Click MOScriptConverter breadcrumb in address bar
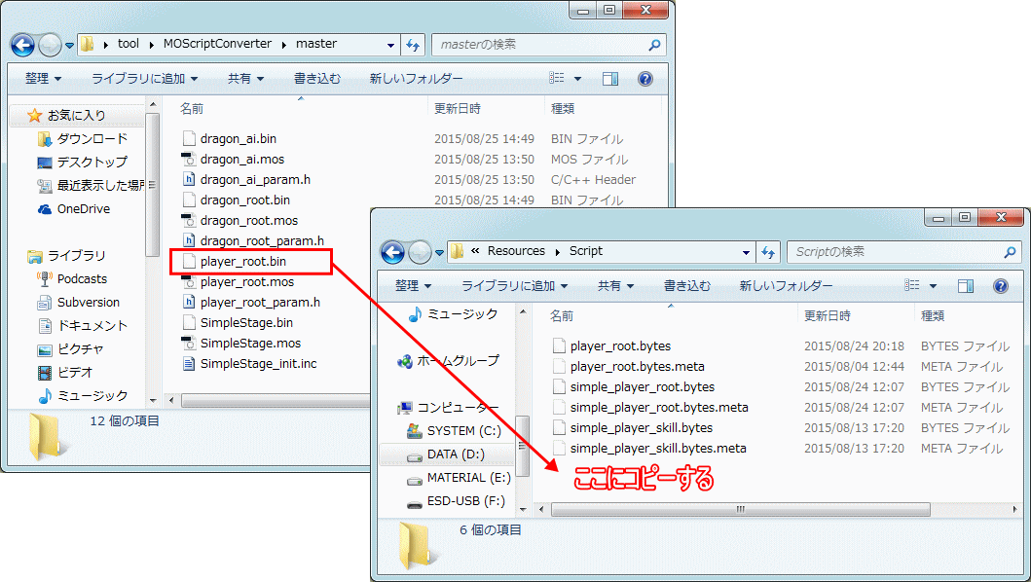This screenshot has width=1031, height=582. coord(217,44)
